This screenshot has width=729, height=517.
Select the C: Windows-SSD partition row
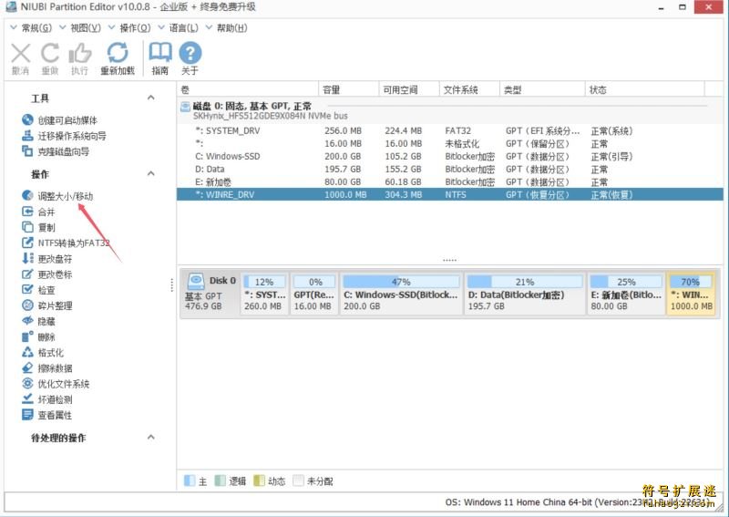pyautogui.click(x=449, y=156)
